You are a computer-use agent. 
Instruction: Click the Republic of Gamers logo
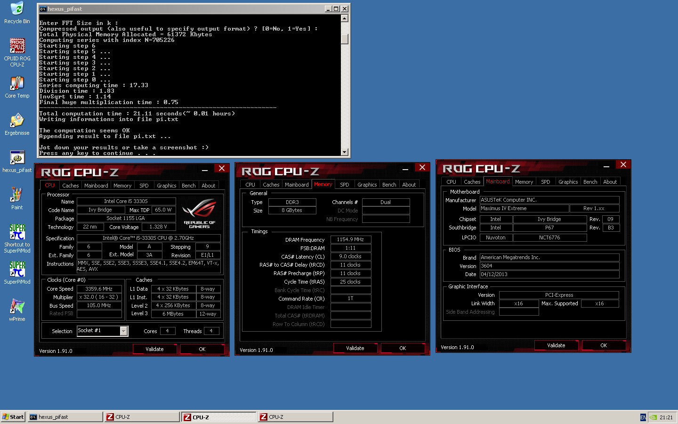coord(200,214)
